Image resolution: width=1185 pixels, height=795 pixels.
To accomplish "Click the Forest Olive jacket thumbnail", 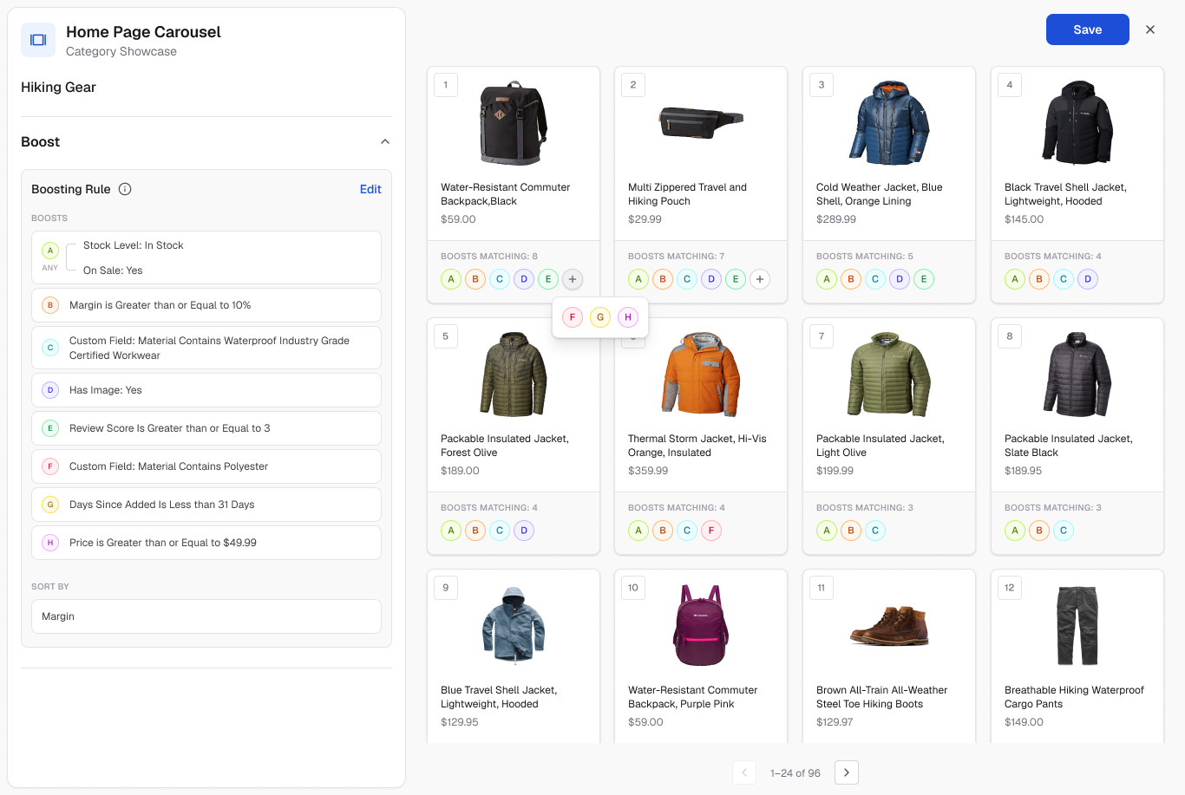I will (x=514, y=375).
